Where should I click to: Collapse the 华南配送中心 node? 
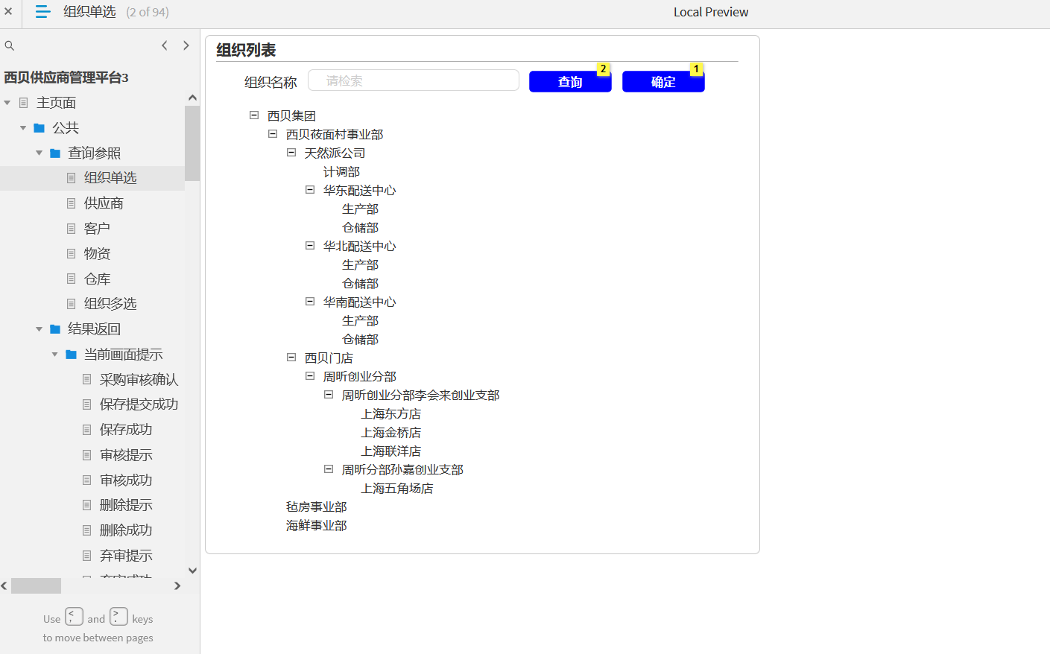(310, 302)
